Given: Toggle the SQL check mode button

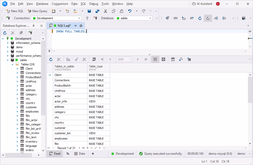Looking at the screenshot, I should pyautogui.click(x=208, y=18).
